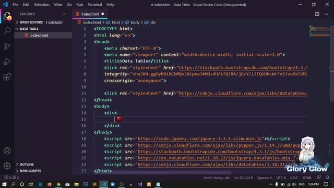Click the system clock showing 5:26 PM
Screen dimensions: 334x188
coord(313,184)
